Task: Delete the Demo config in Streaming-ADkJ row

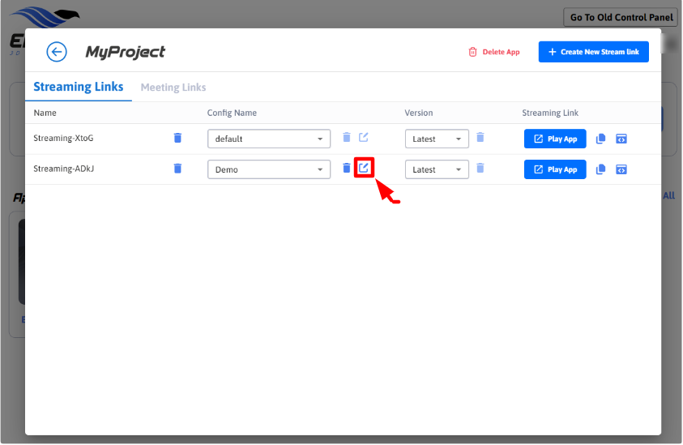Action: tap(347, 168)
